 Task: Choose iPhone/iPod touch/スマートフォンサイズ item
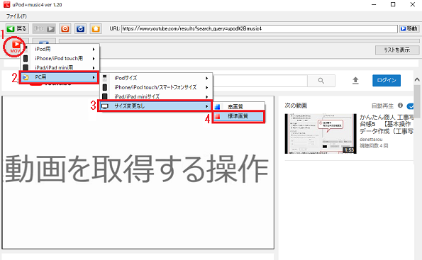(x=156, y=87)
